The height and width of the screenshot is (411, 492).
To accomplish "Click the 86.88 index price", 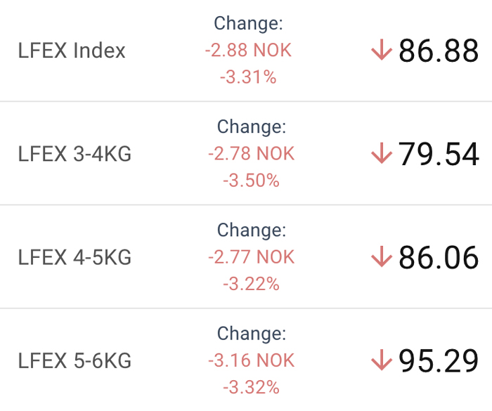I will click(x=439, y=50).
